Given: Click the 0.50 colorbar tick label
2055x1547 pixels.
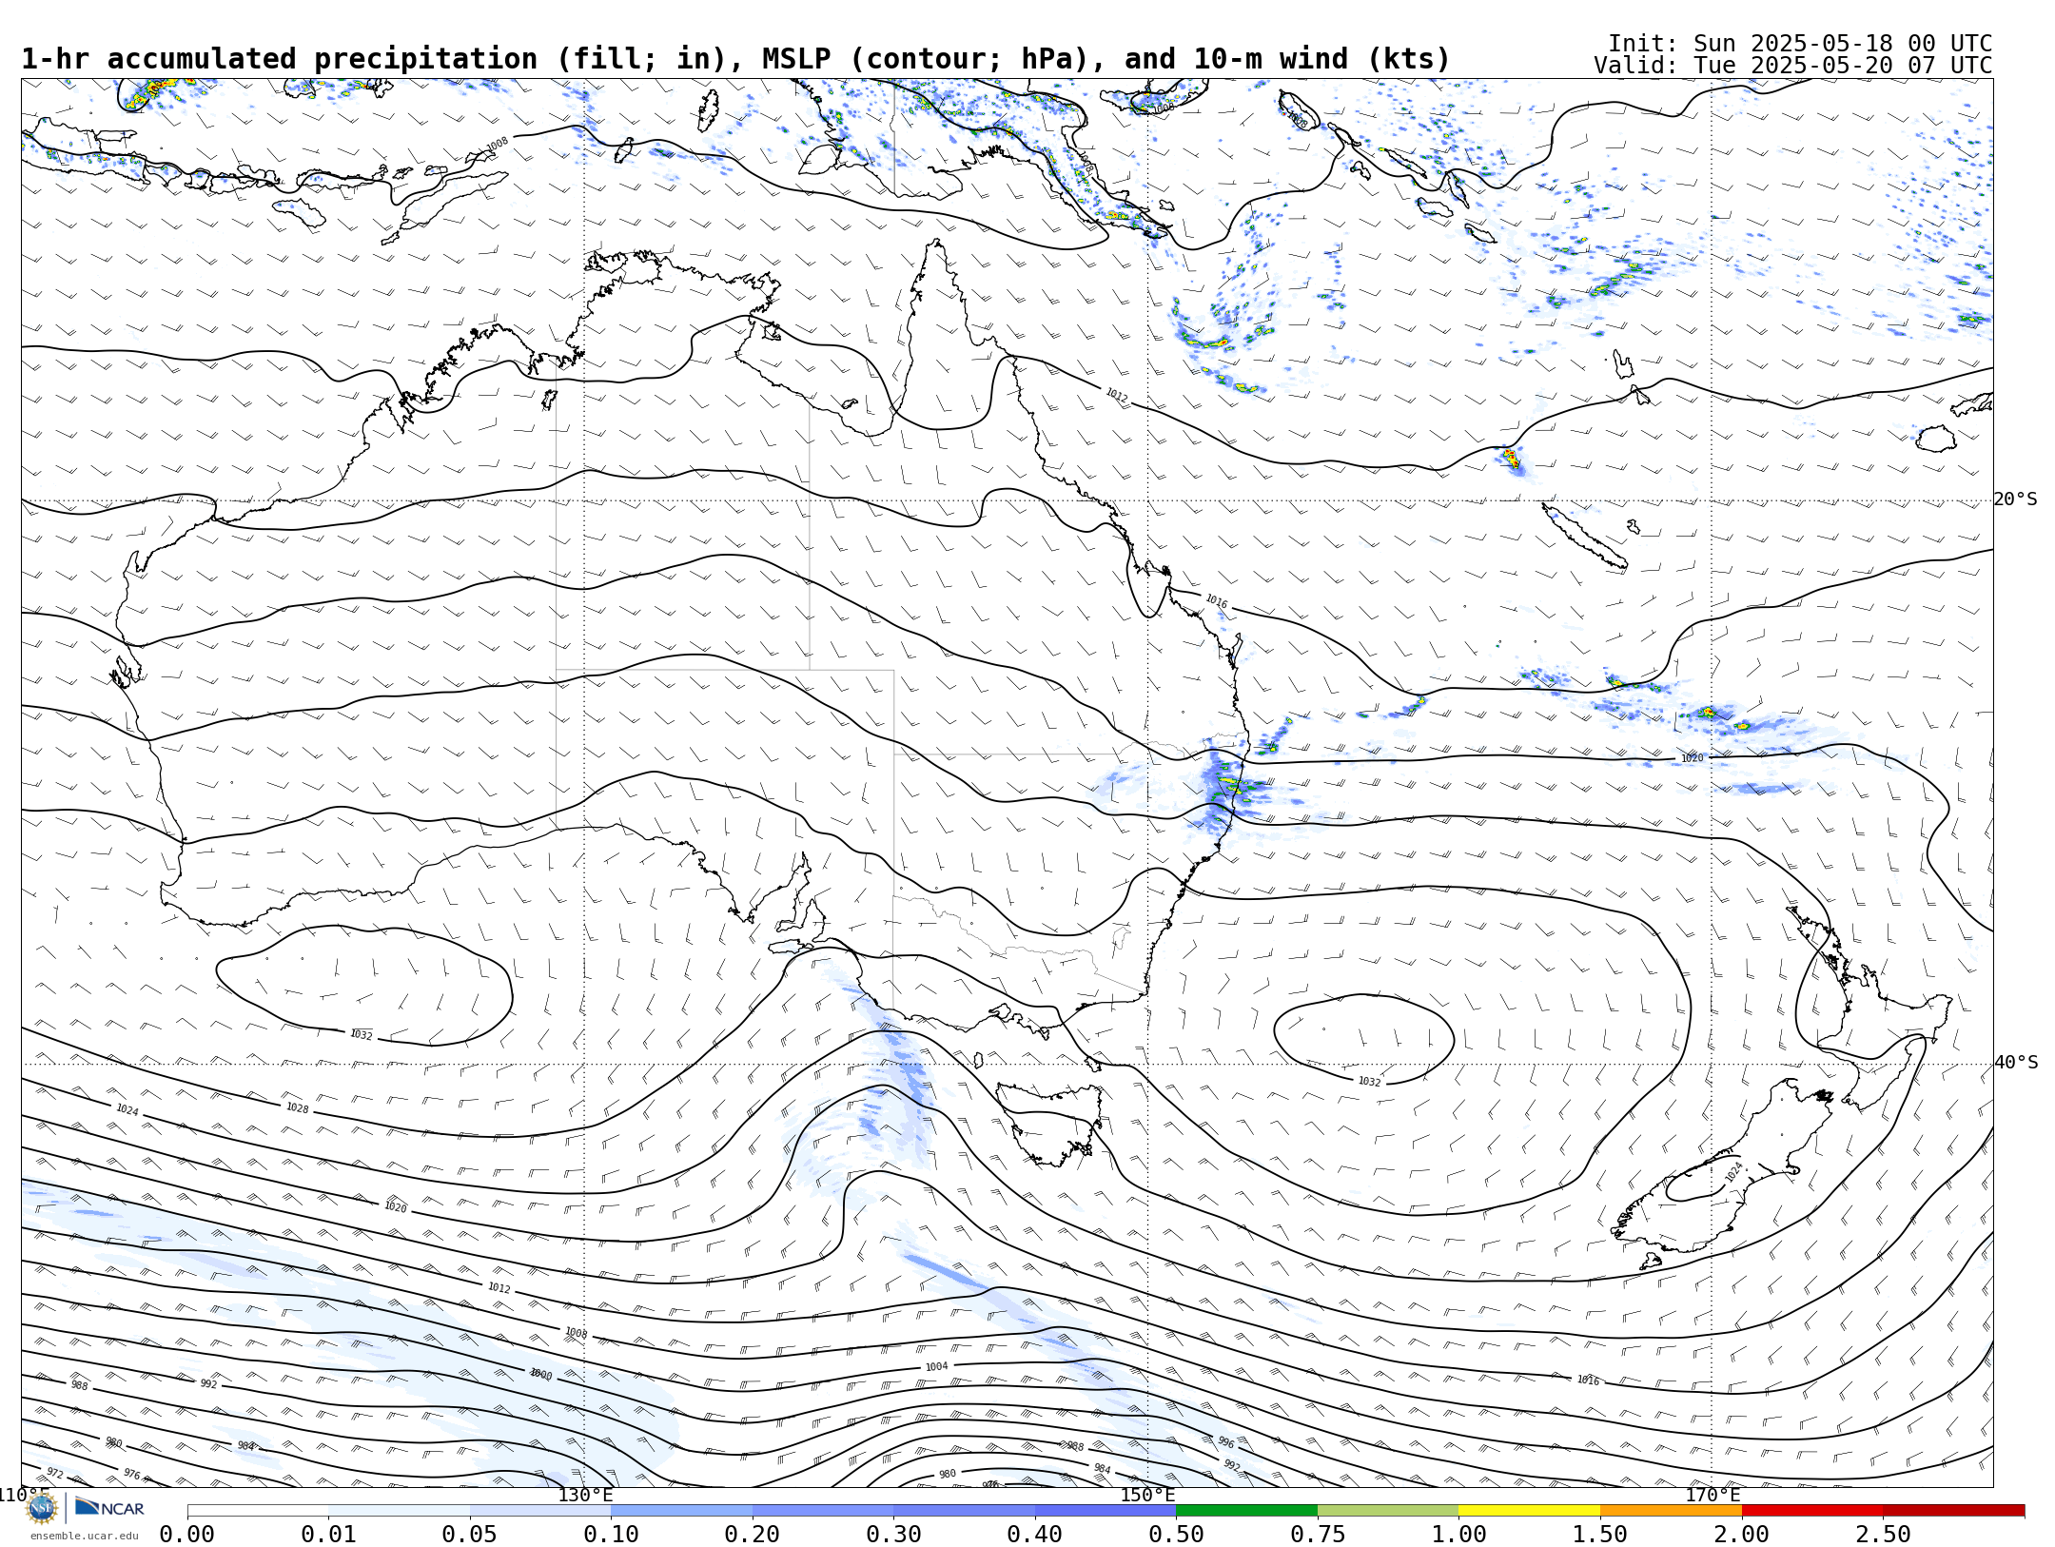Looking at the screenshot, I should (x=1176, y=1535).
